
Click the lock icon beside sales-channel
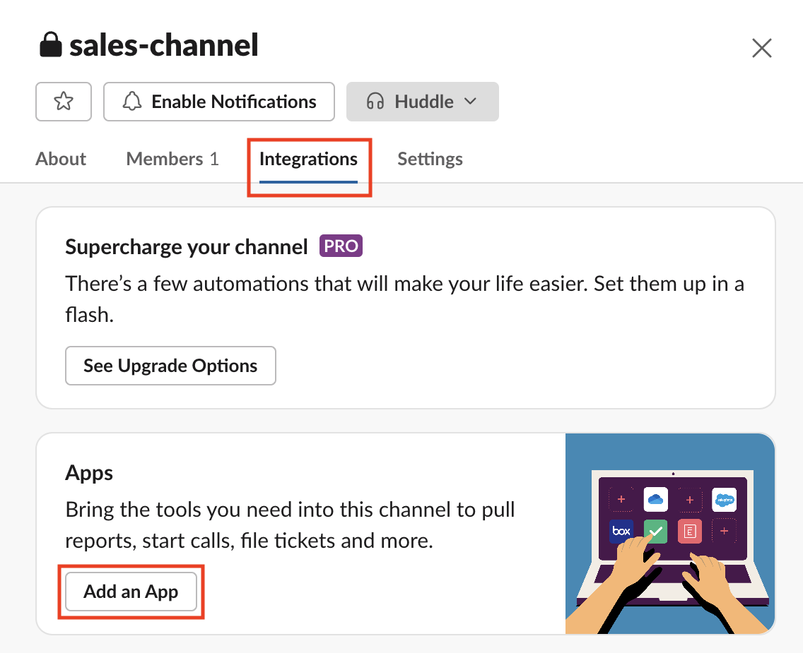coord(50,46)
